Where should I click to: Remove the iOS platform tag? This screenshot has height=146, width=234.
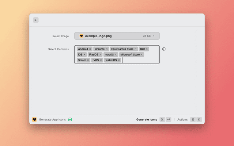(x=84, y=55)
